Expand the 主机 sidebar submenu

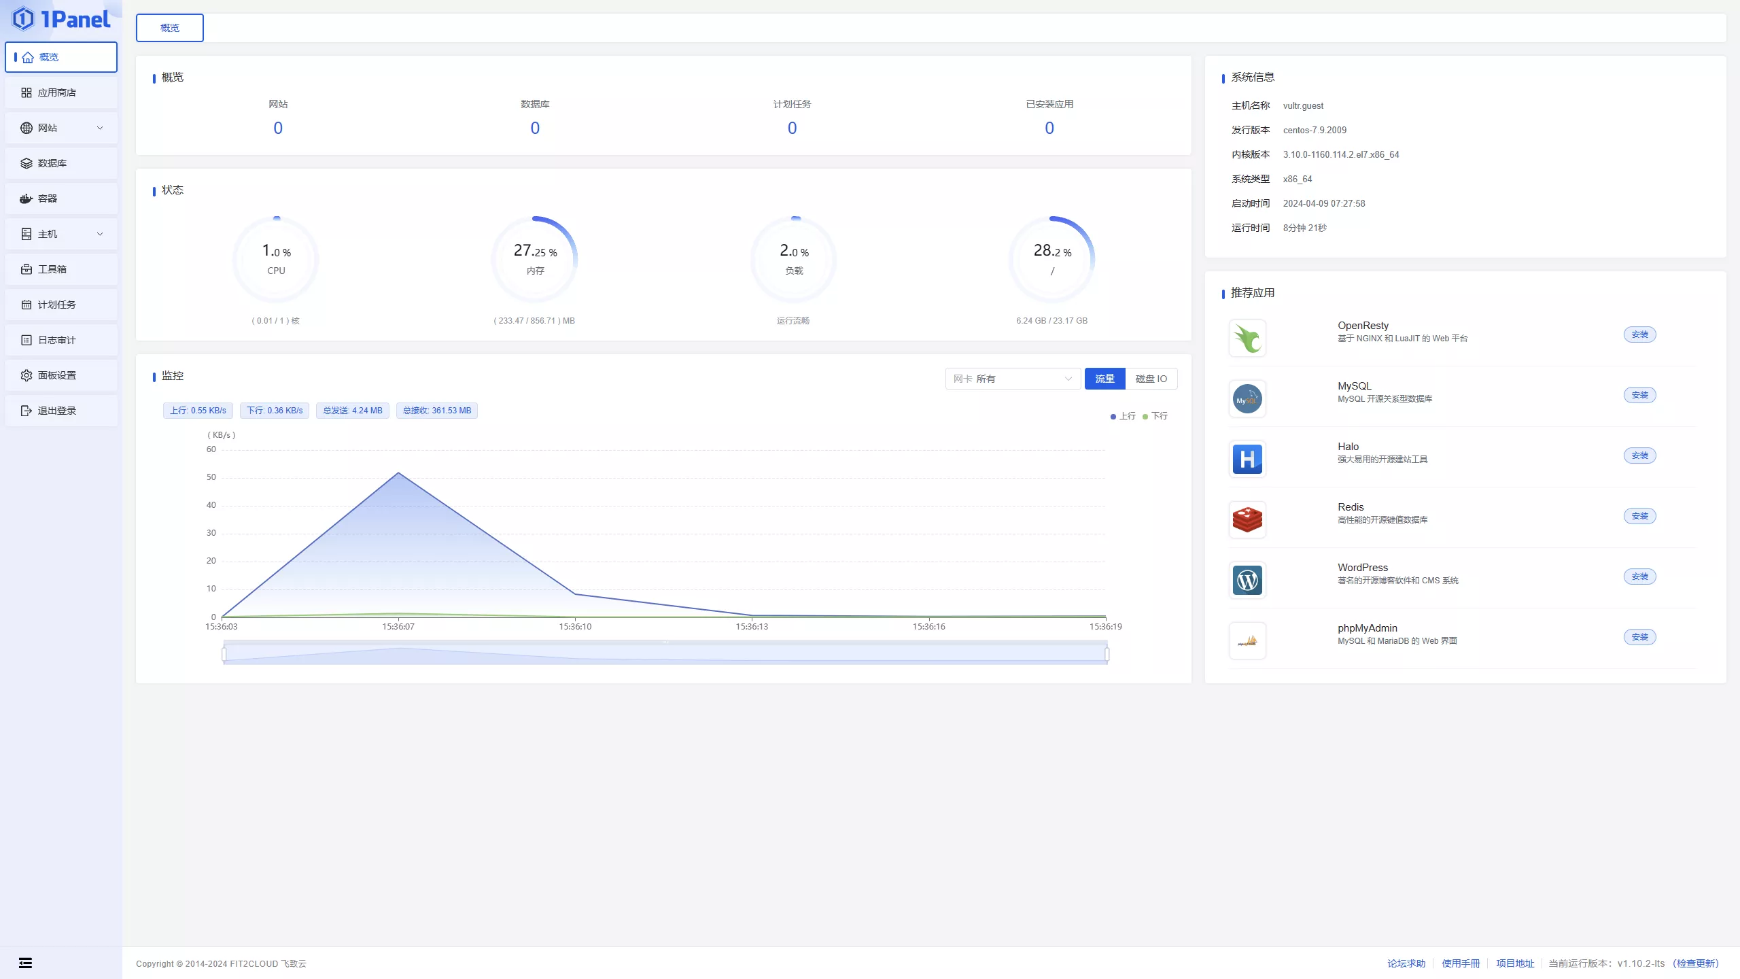60,234
